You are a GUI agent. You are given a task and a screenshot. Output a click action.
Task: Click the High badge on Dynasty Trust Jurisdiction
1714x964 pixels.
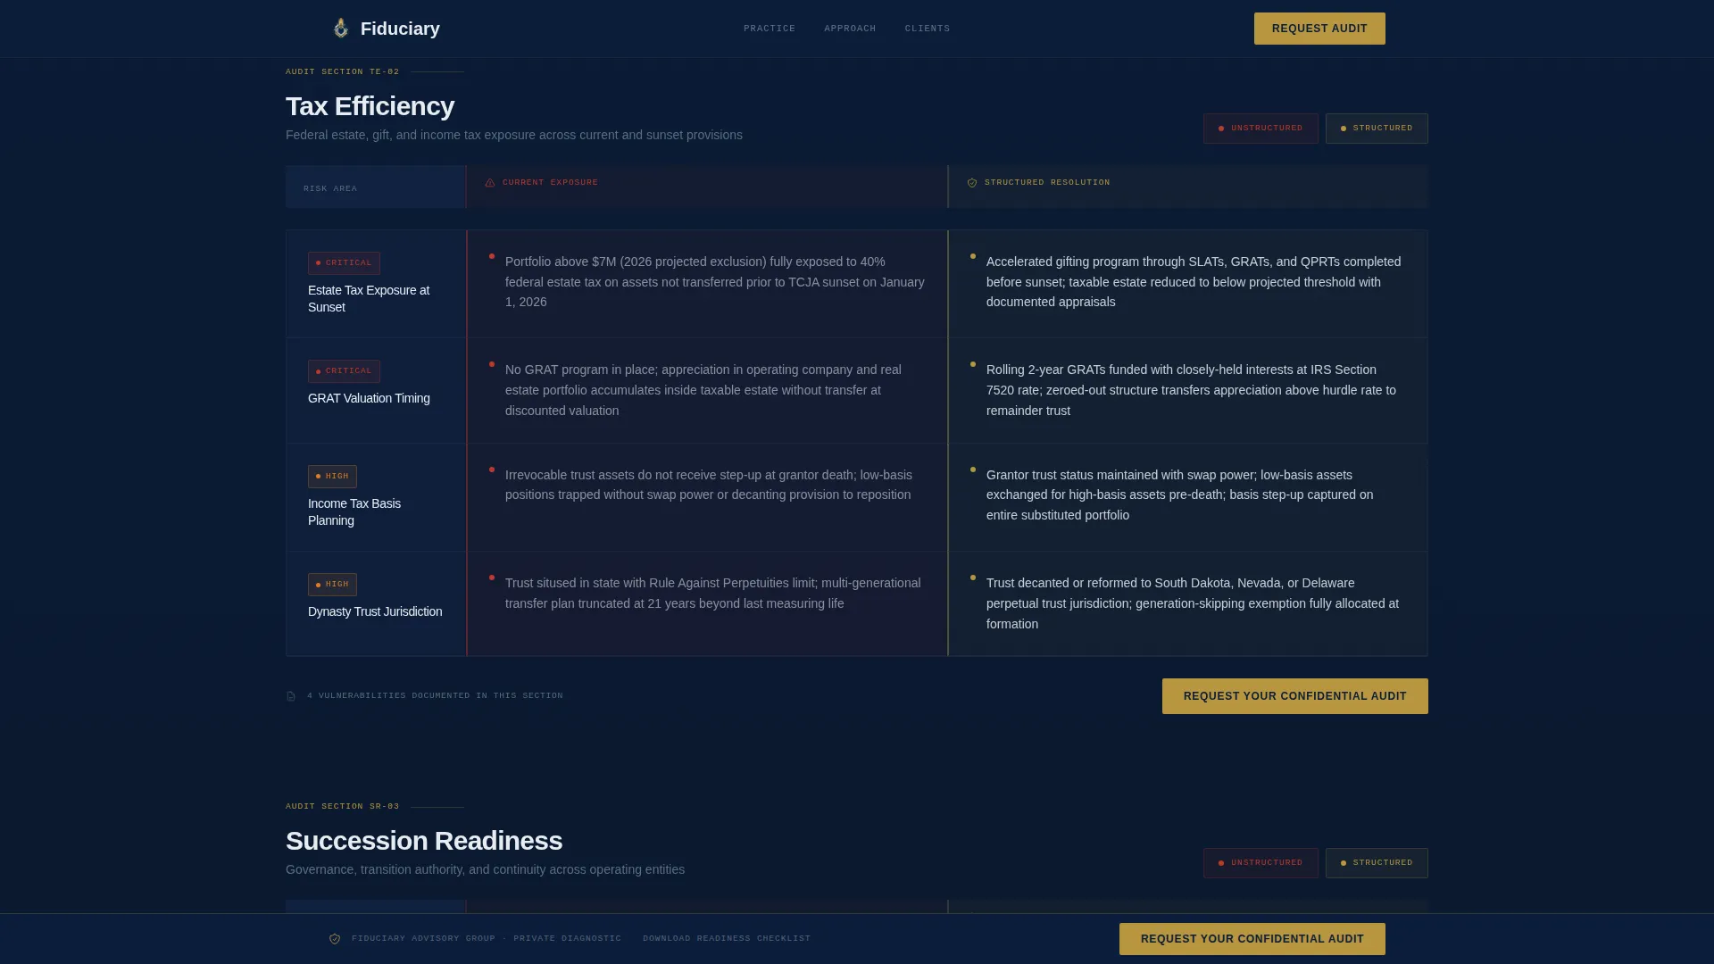point(332,585)
